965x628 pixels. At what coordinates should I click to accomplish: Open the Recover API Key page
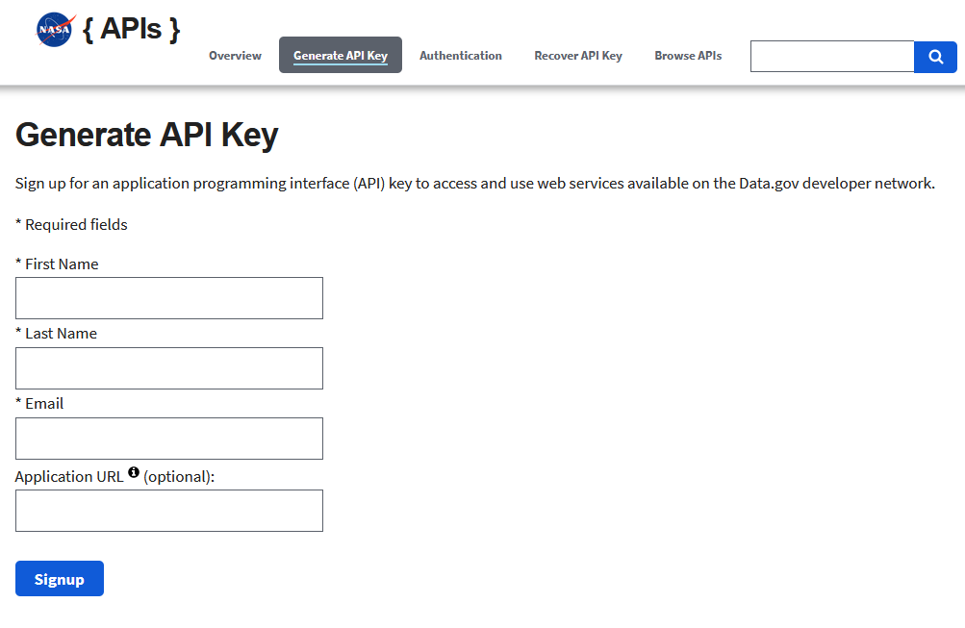click(x=577, y=55)
